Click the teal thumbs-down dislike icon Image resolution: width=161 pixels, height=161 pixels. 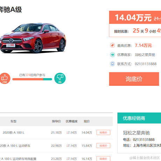[x=60, y=78]
